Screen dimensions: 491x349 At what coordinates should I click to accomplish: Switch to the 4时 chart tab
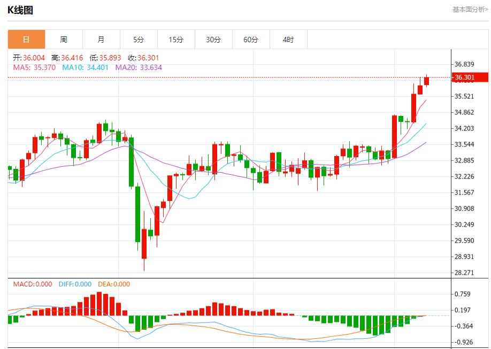pyautogui.click(x=288, y=40)
